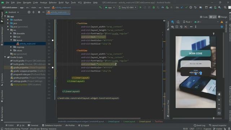Collapse the Gradle Scripts node
Screen dimensions: 231x130
[5, 57]
